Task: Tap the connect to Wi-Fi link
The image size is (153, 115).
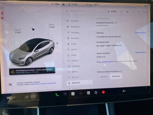Action: [x=108, y=62]
